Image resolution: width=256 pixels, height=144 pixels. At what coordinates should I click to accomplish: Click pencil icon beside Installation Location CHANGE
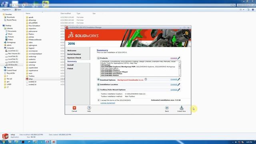pyautogui.click(x=179, y=84)
